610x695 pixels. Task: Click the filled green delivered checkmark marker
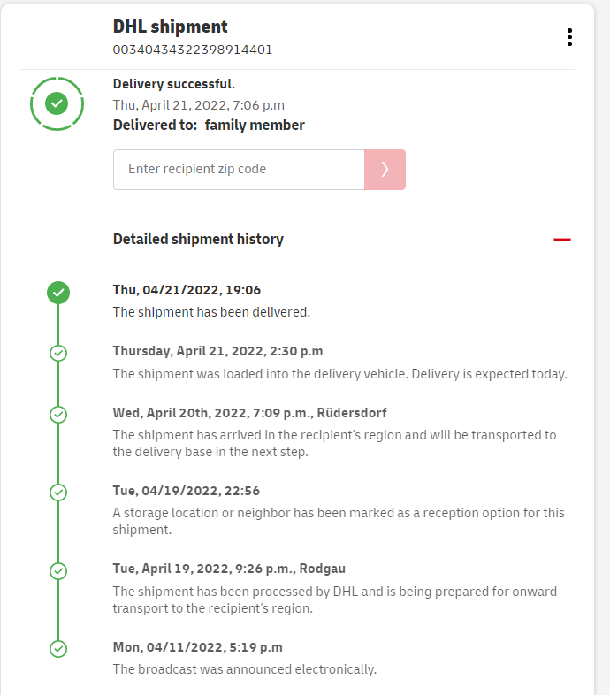58,292
